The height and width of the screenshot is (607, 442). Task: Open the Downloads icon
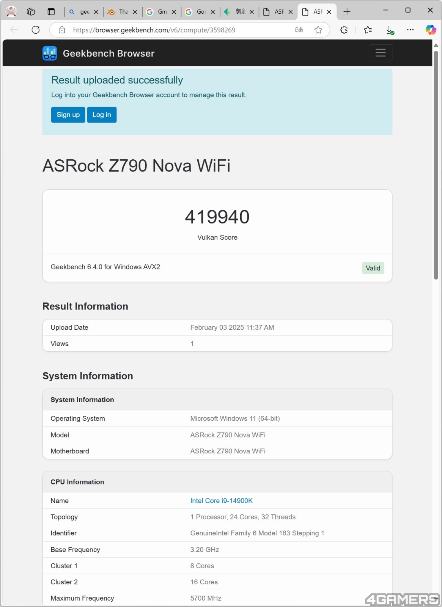coord(390,30)
